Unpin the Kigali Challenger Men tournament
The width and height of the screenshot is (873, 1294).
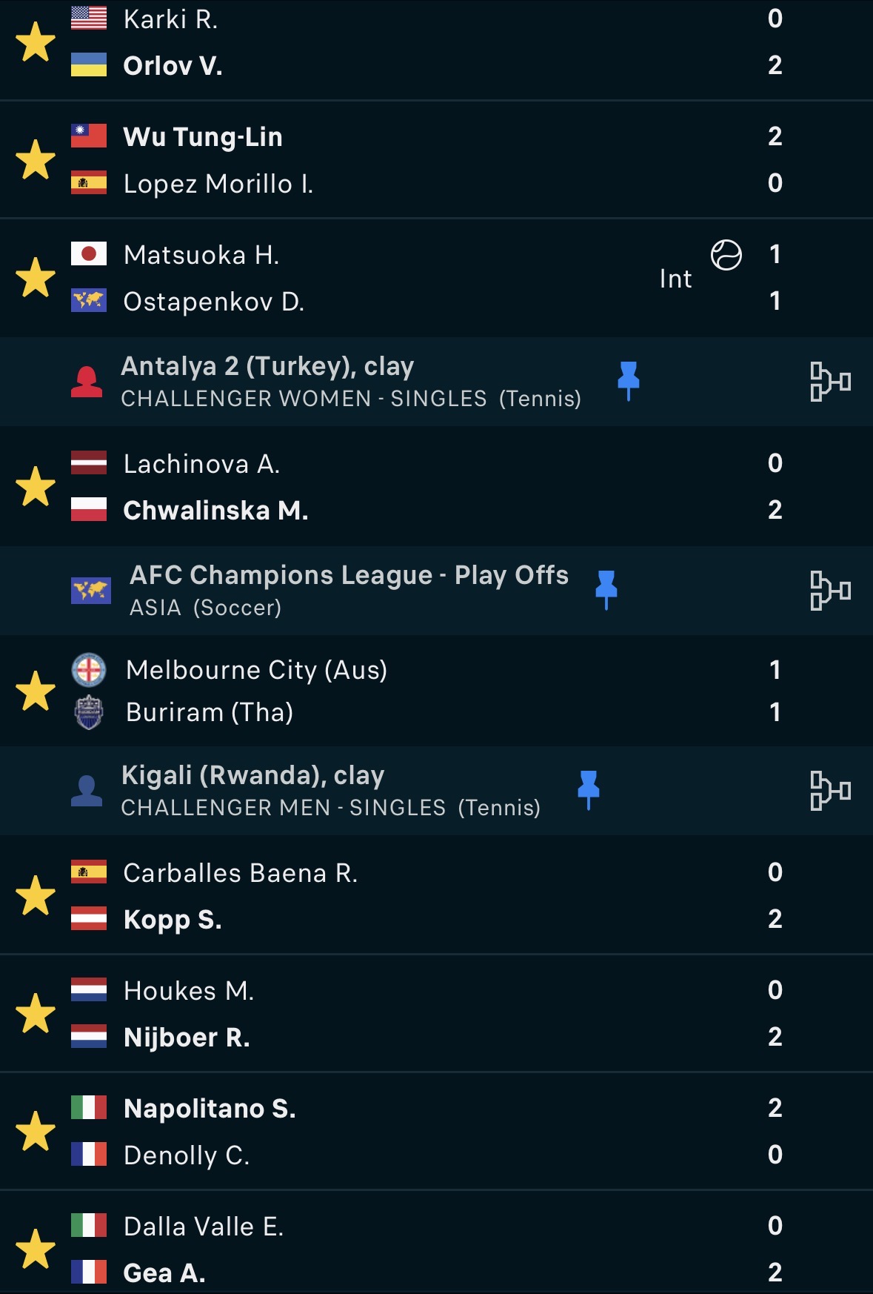coord(588,790)
